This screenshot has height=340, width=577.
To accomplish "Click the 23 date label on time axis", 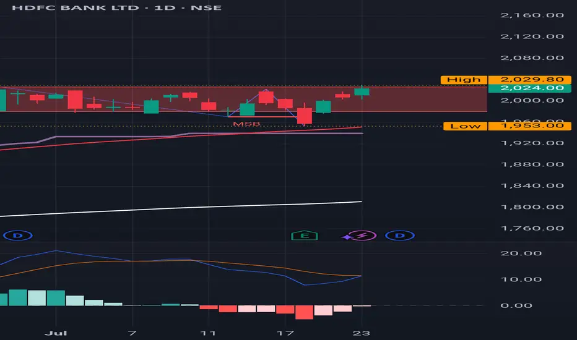I will click(362, 333).
